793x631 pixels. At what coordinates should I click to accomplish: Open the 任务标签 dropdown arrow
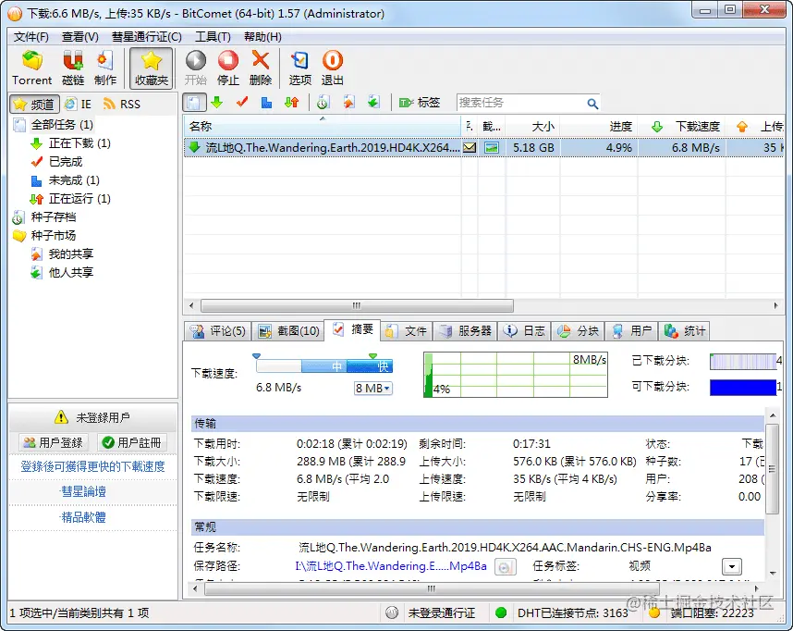732,566
